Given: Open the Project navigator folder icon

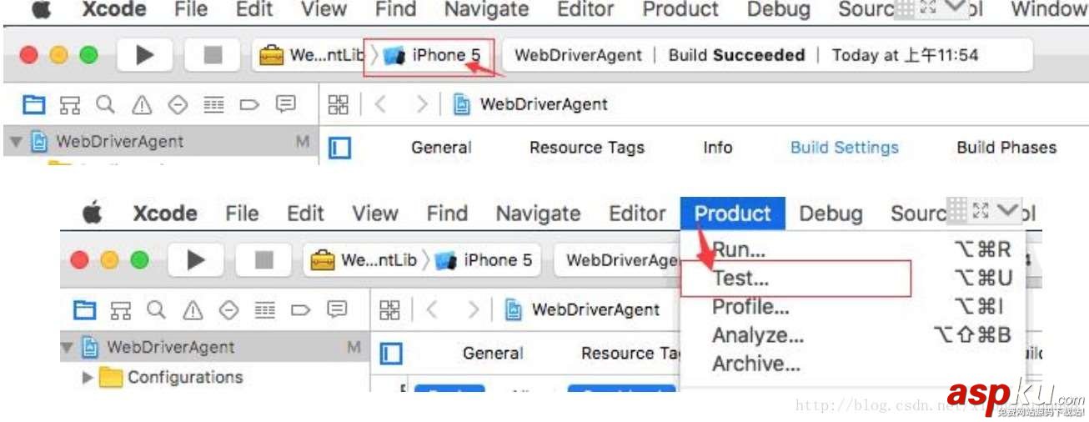Looking at the screenshot, I should click(33, 104).
